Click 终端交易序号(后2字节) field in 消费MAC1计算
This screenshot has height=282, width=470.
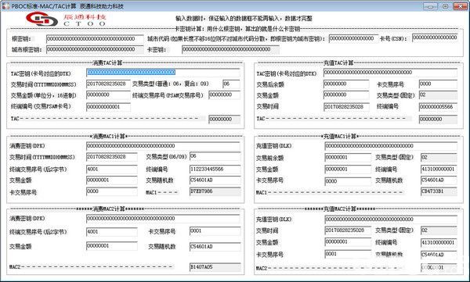coord(111,170)
